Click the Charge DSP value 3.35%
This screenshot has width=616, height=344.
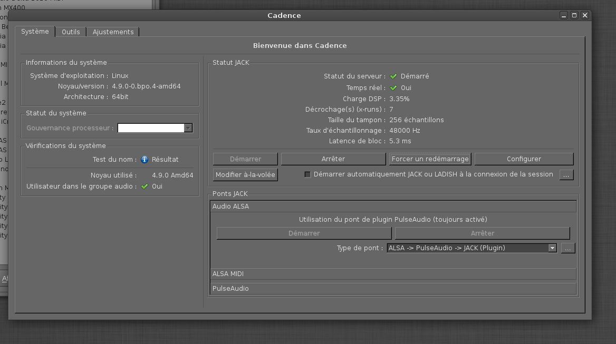pyautogui.click(x=399, y=99)
